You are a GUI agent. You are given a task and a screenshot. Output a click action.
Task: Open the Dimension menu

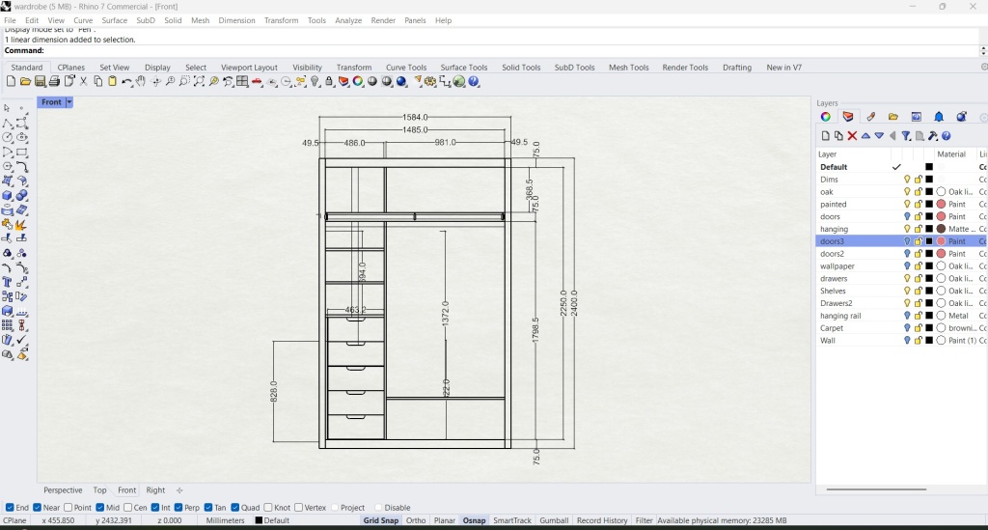coord(236,20)
